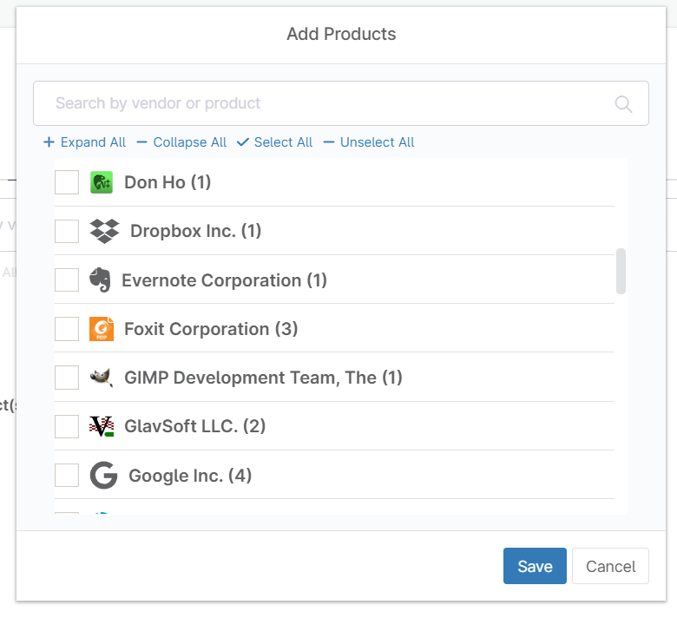The width and height of the screenshot is (677, 618).
Task: Check the Dropbox Inc. (1) checkbox
Action: tap(67, 231)
